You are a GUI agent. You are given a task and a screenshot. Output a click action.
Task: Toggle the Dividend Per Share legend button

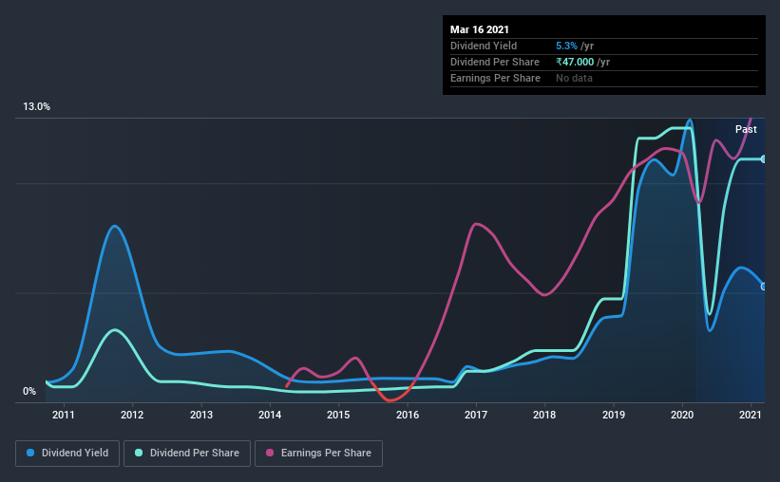pos(187,454)
